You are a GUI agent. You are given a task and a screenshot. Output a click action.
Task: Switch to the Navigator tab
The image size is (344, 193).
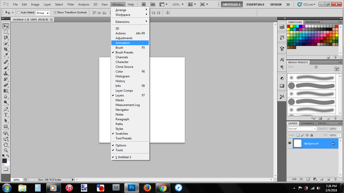(312, 22)
